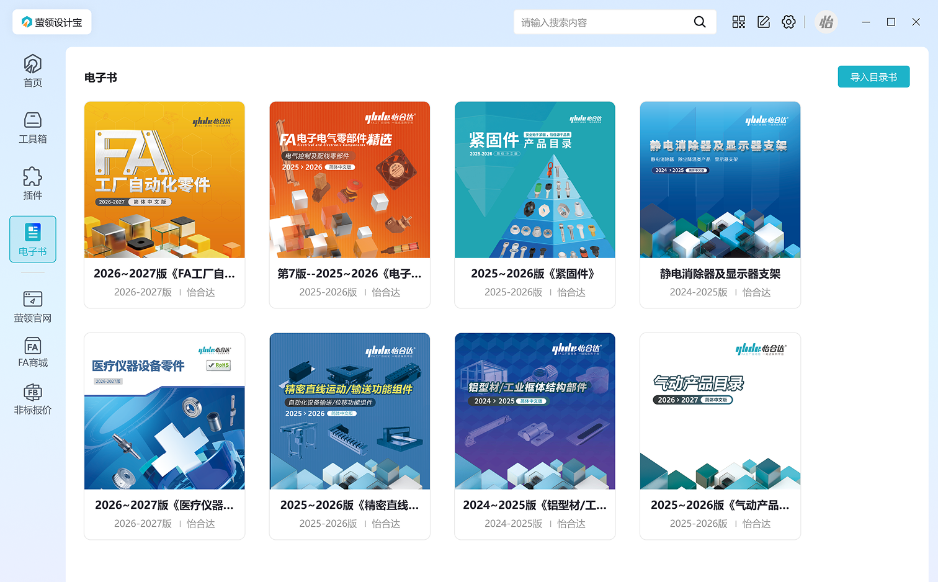The width and height of the screenshot is (938, 582).
Task: Click title 2026~2027版《FA工厂自...
Action: 164,274
